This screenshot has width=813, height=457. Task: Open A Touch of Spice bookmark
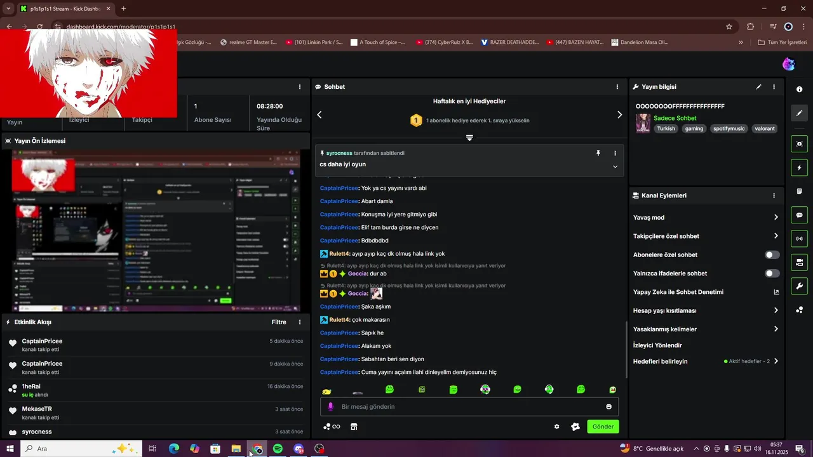coord(377,43)
